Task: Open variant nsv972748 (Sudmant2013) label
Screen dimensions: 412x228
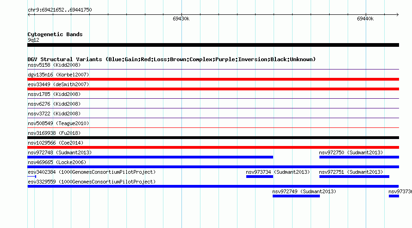Action: coord(60,152)
